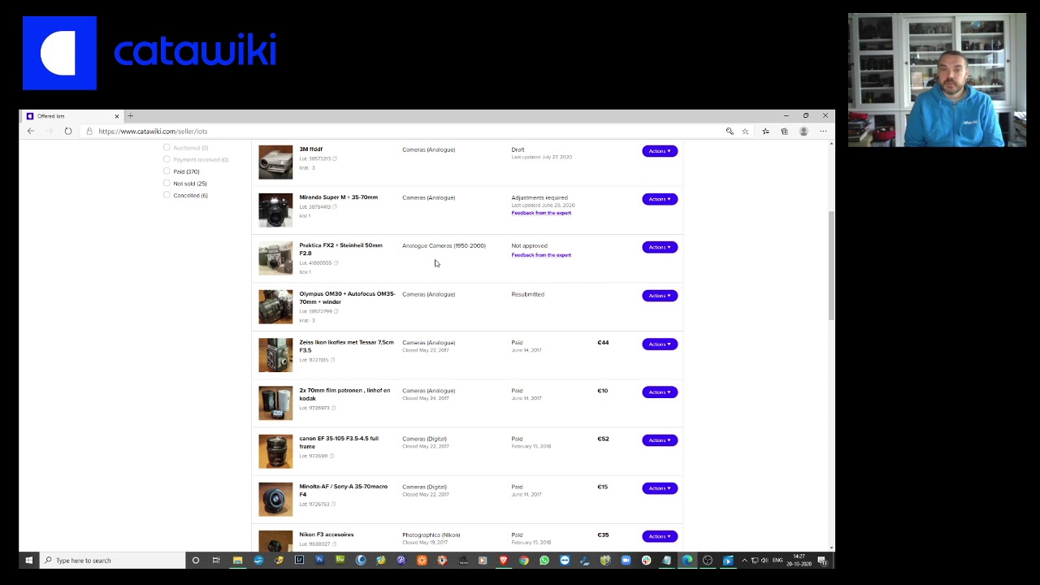Go back using the browser back arrow

[31, 131]
